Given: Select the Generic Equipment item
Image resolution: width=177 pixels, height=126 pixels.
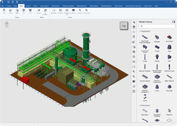Looking at the screenshot, I should (157, 79).
